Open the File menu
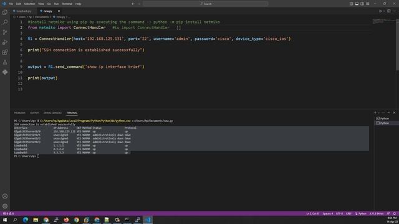Image resolution: width=399 pixels, height=224 pixels. pos(11,4)
